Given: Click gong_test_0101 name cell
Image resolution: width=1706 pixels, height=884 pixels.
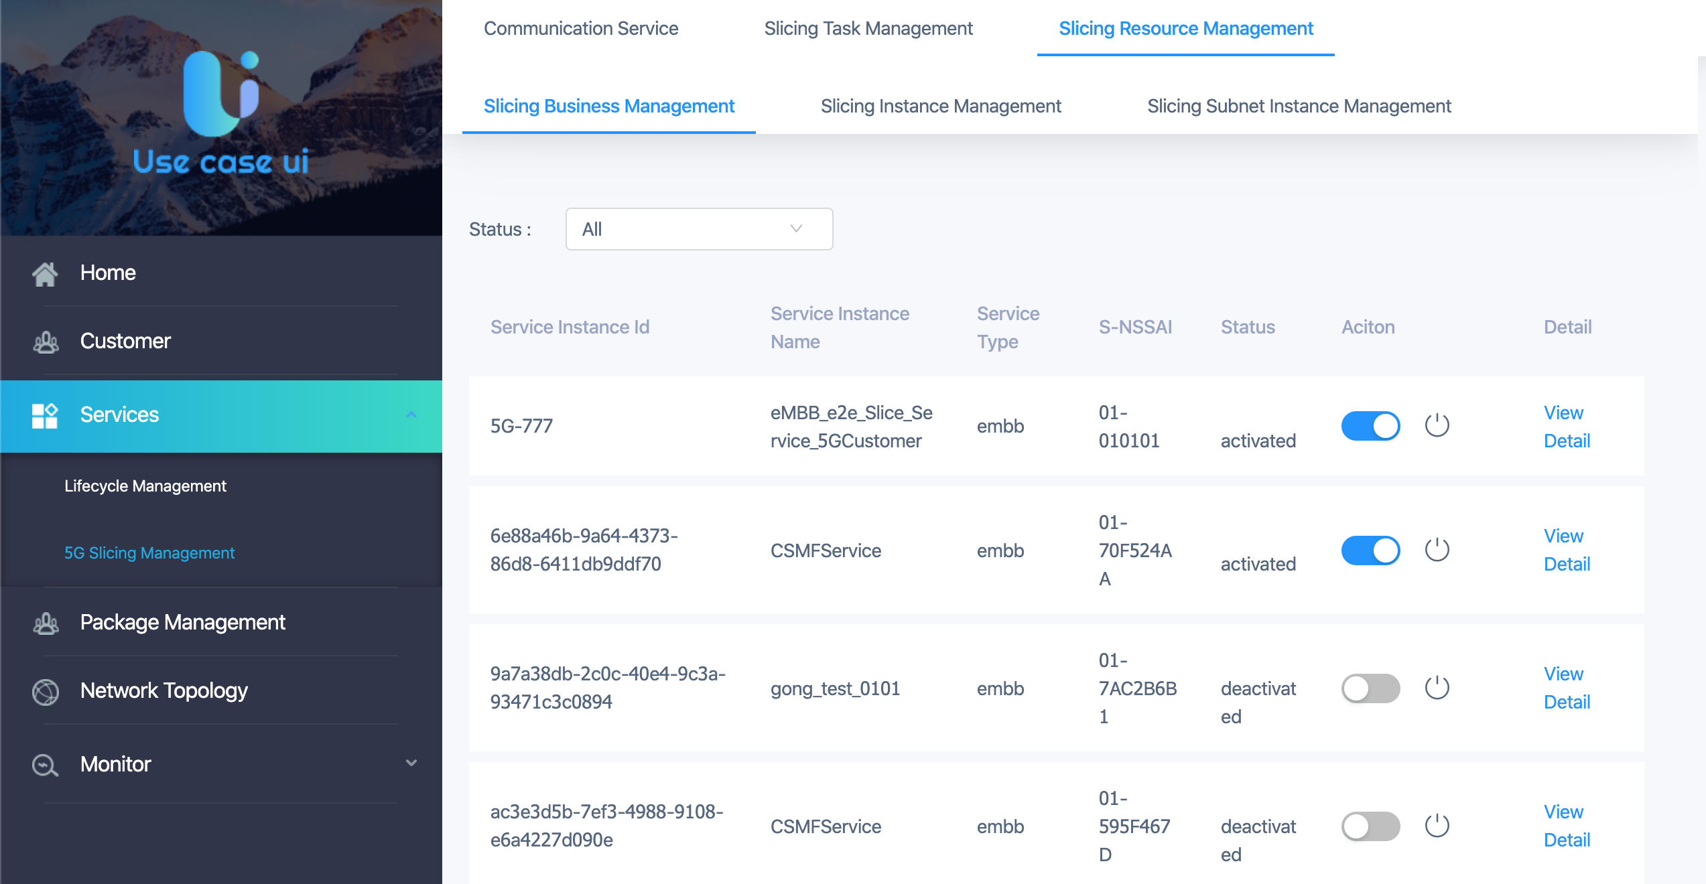Looking at the screenshot, I should tap(835, 688).
